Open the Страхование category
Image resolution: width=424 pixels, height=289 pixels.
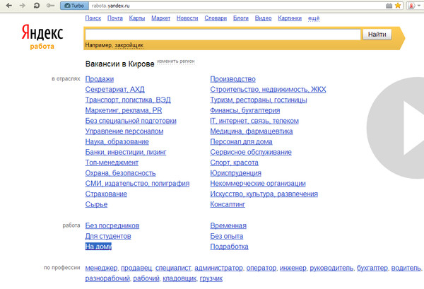[106, 194]
